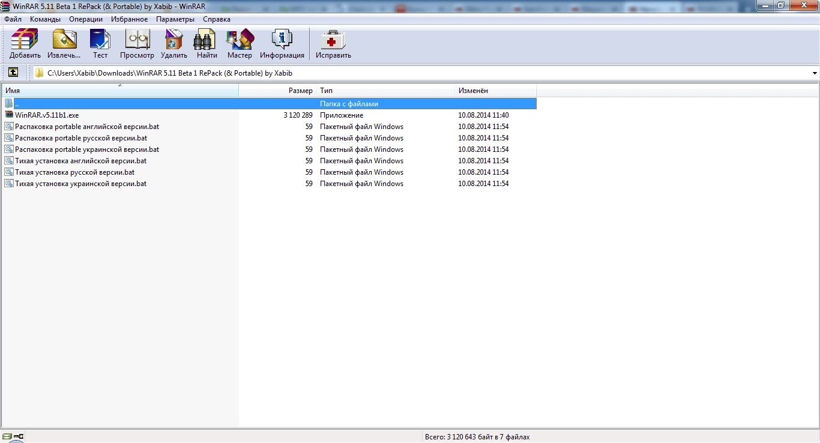This screenshot has width=820, height=443.
Task: Open the Операции menu
Action: 86,19
